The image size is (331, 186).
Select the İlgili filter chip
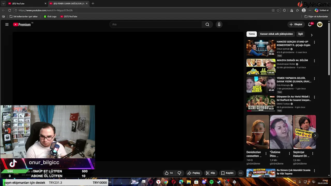300,34
